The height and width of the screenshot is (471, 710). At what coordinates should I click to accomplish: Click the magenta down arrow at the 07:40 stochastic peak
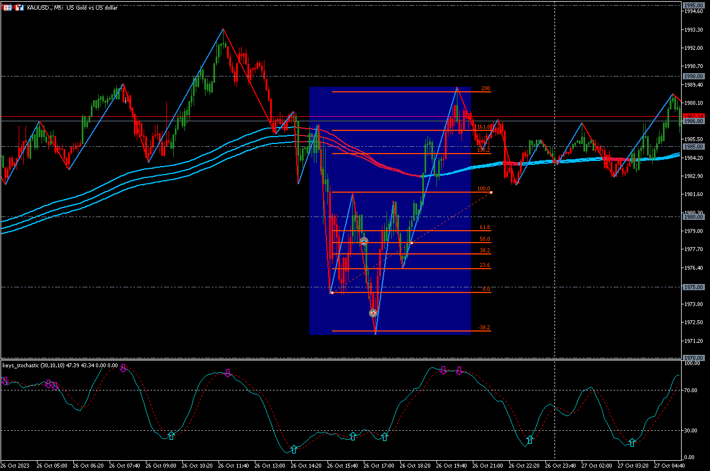[123, 368]
